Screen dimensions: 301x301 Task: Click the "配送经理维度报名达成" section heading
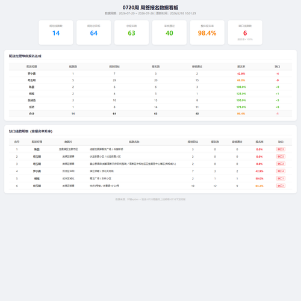[25, 56]
